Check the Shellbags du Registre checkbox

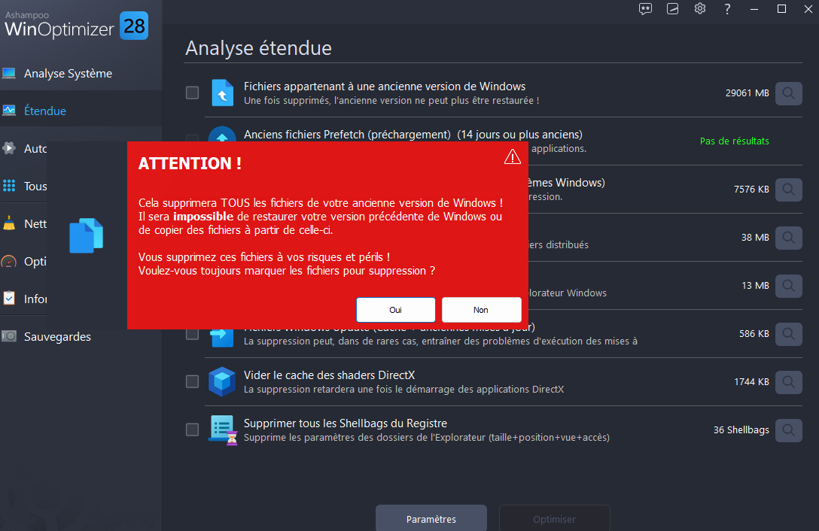(x=192, y=429)
